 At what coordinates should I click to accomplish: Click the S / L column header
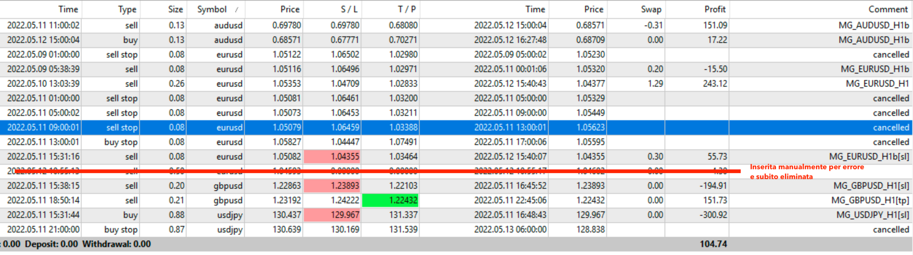click(332, 9)
